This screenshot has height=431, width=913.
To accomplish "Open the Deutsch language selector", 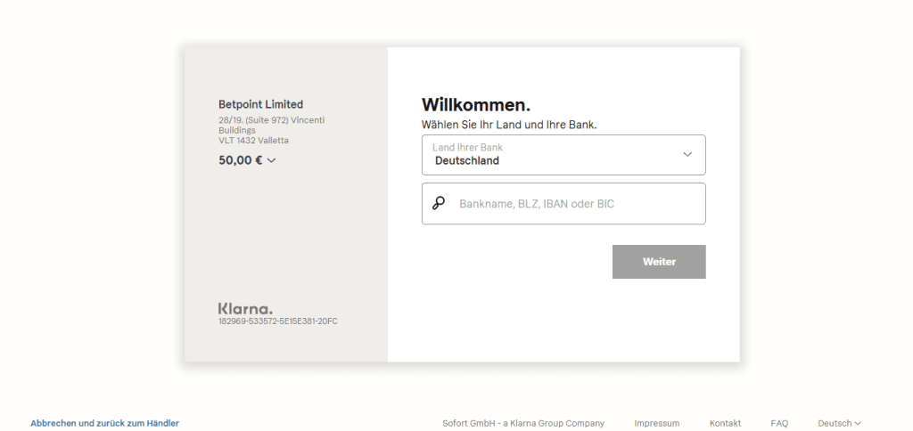I will pyautogui.click(x=839, y=424).
